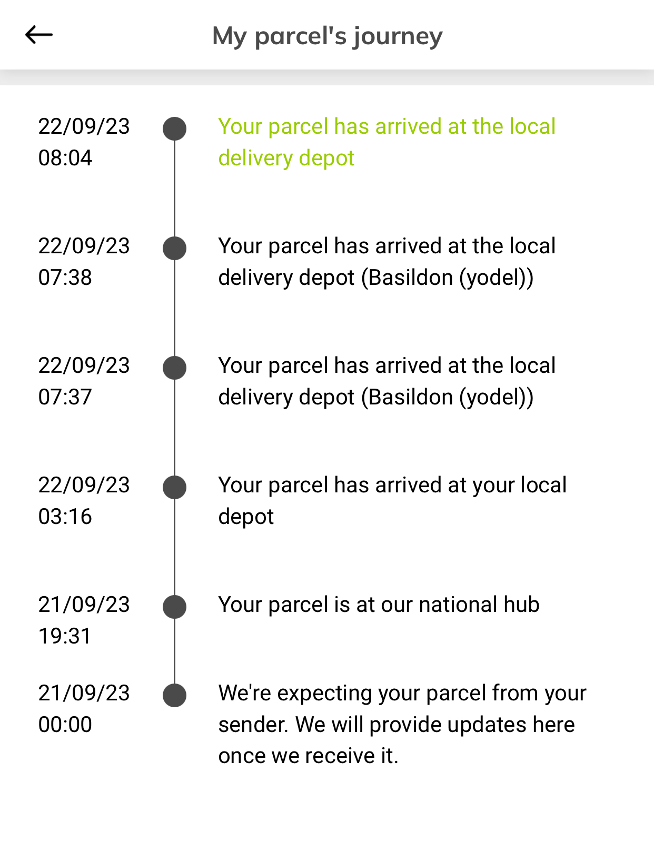Tap the 'We're expecting your parcel' message
This screenshot has height=841, width=654.
402,725
